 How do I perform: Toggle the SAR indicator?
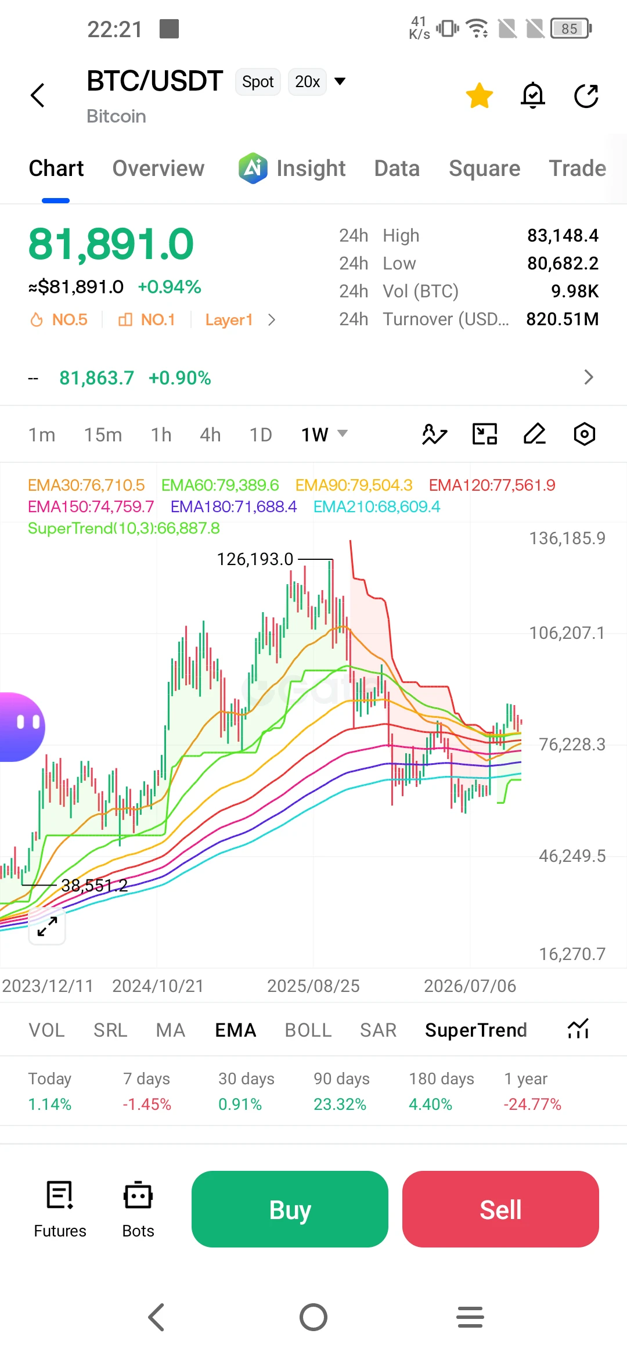379,1030
